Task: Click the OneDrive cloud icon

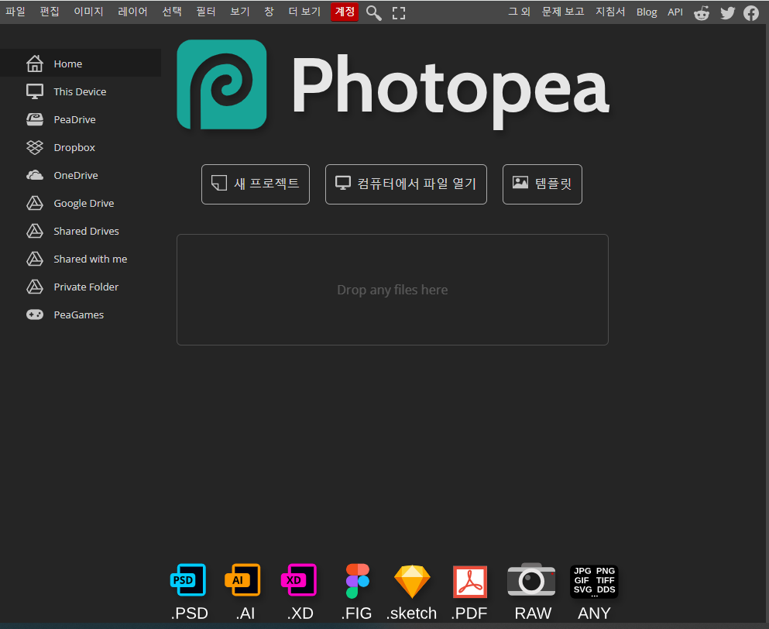Action: 35,175
